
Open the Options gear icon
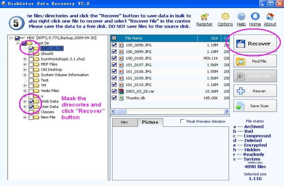pos(225,17)
